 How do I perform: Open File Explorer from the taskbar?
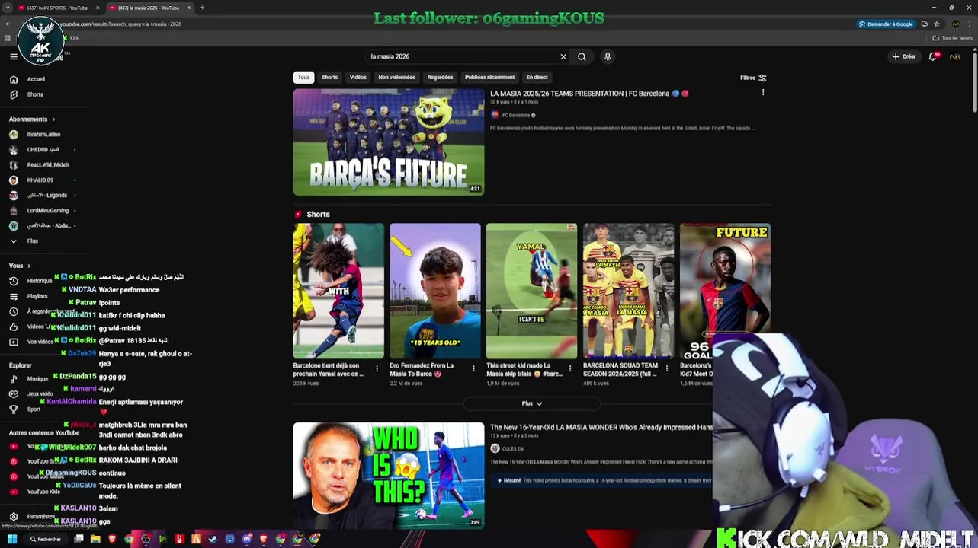pos(95,540)
